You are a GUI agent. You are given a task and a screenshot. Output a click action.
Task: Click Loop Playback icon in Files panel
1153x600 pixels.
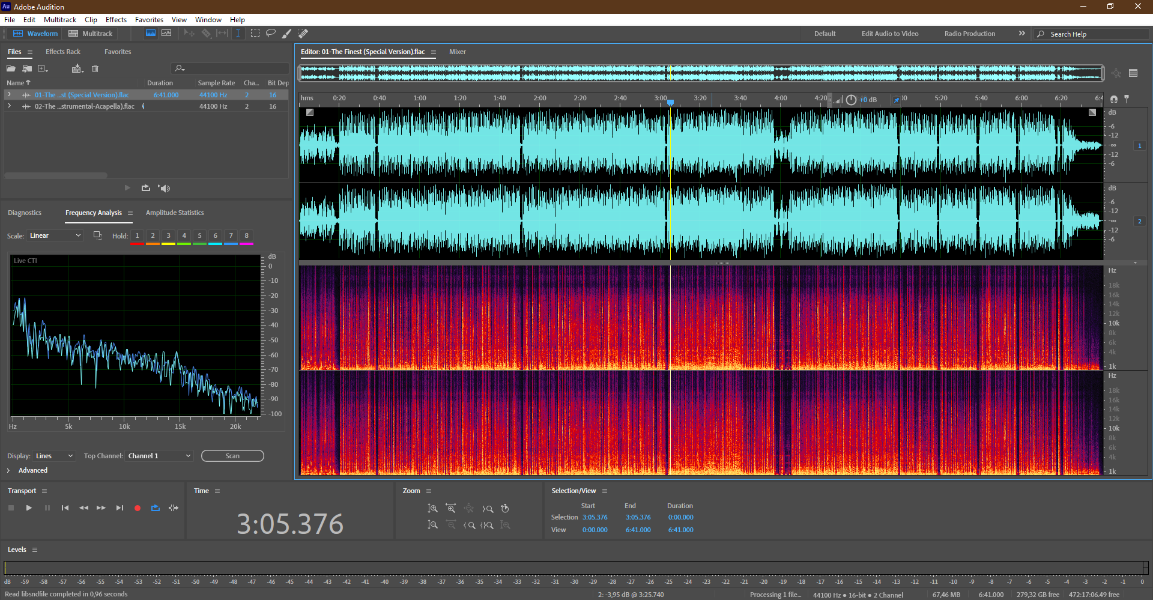[x=145, y=188]
